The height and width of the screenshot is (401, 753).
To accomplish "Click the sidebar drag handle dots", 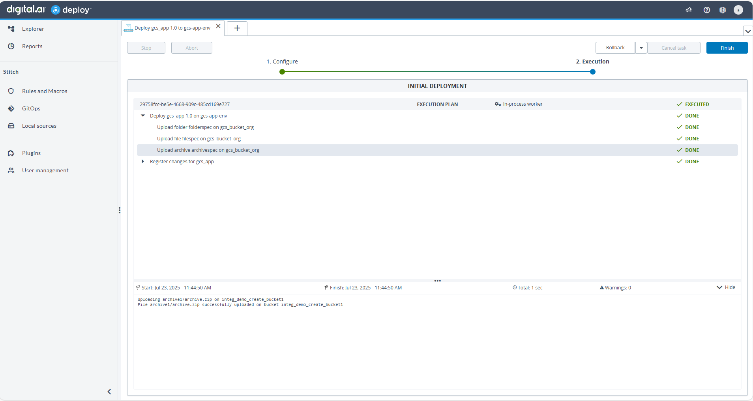I will (x=119, y=210).
